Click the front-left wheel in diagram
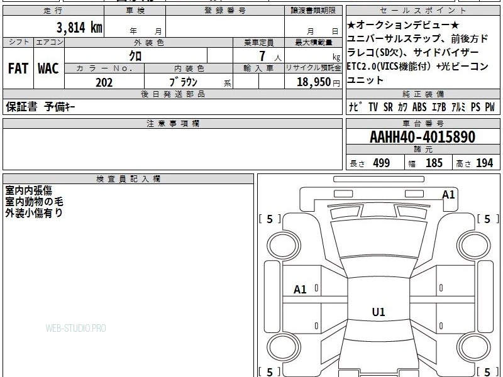The width and height of the screenshot is (503, 377). pyautogui.click(x=284, y=245)
